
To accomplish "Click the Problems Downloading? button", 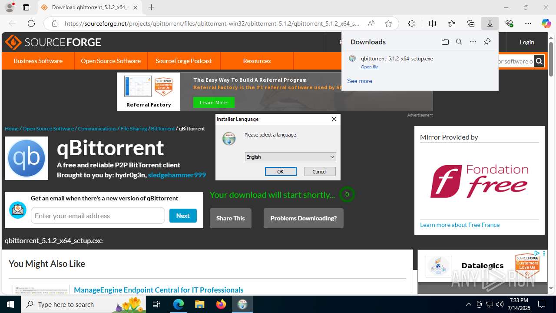I will 304,218.
